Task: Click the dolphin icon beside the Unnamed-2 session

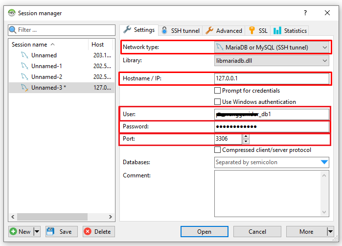Action: [24, 77]
